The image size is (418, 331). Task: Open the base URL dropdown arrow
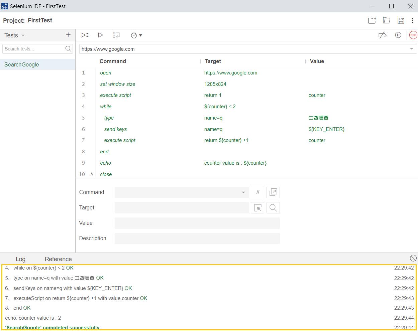[x=412, y=49]
